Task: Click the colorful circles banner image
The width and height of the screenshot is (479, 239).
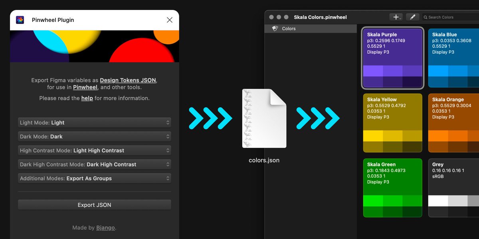Action: pyautogui.click(x=95, y=46)
